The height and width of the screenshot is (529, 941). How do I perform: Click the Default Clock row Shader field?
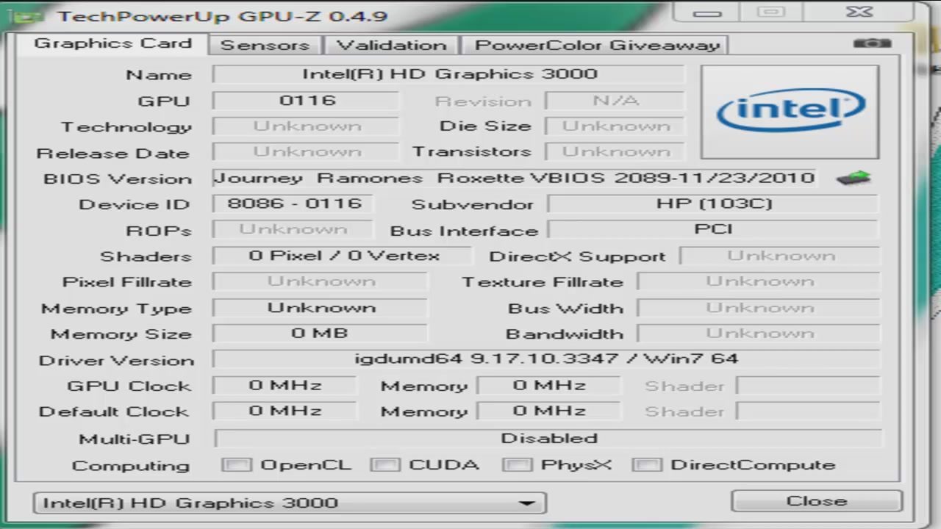(808, 411)
